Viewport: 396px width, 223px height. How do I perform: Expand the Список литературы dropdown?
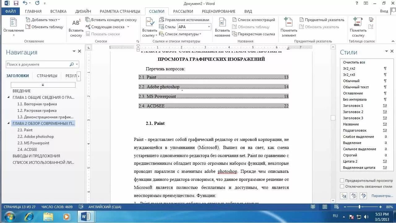point(200,34)
